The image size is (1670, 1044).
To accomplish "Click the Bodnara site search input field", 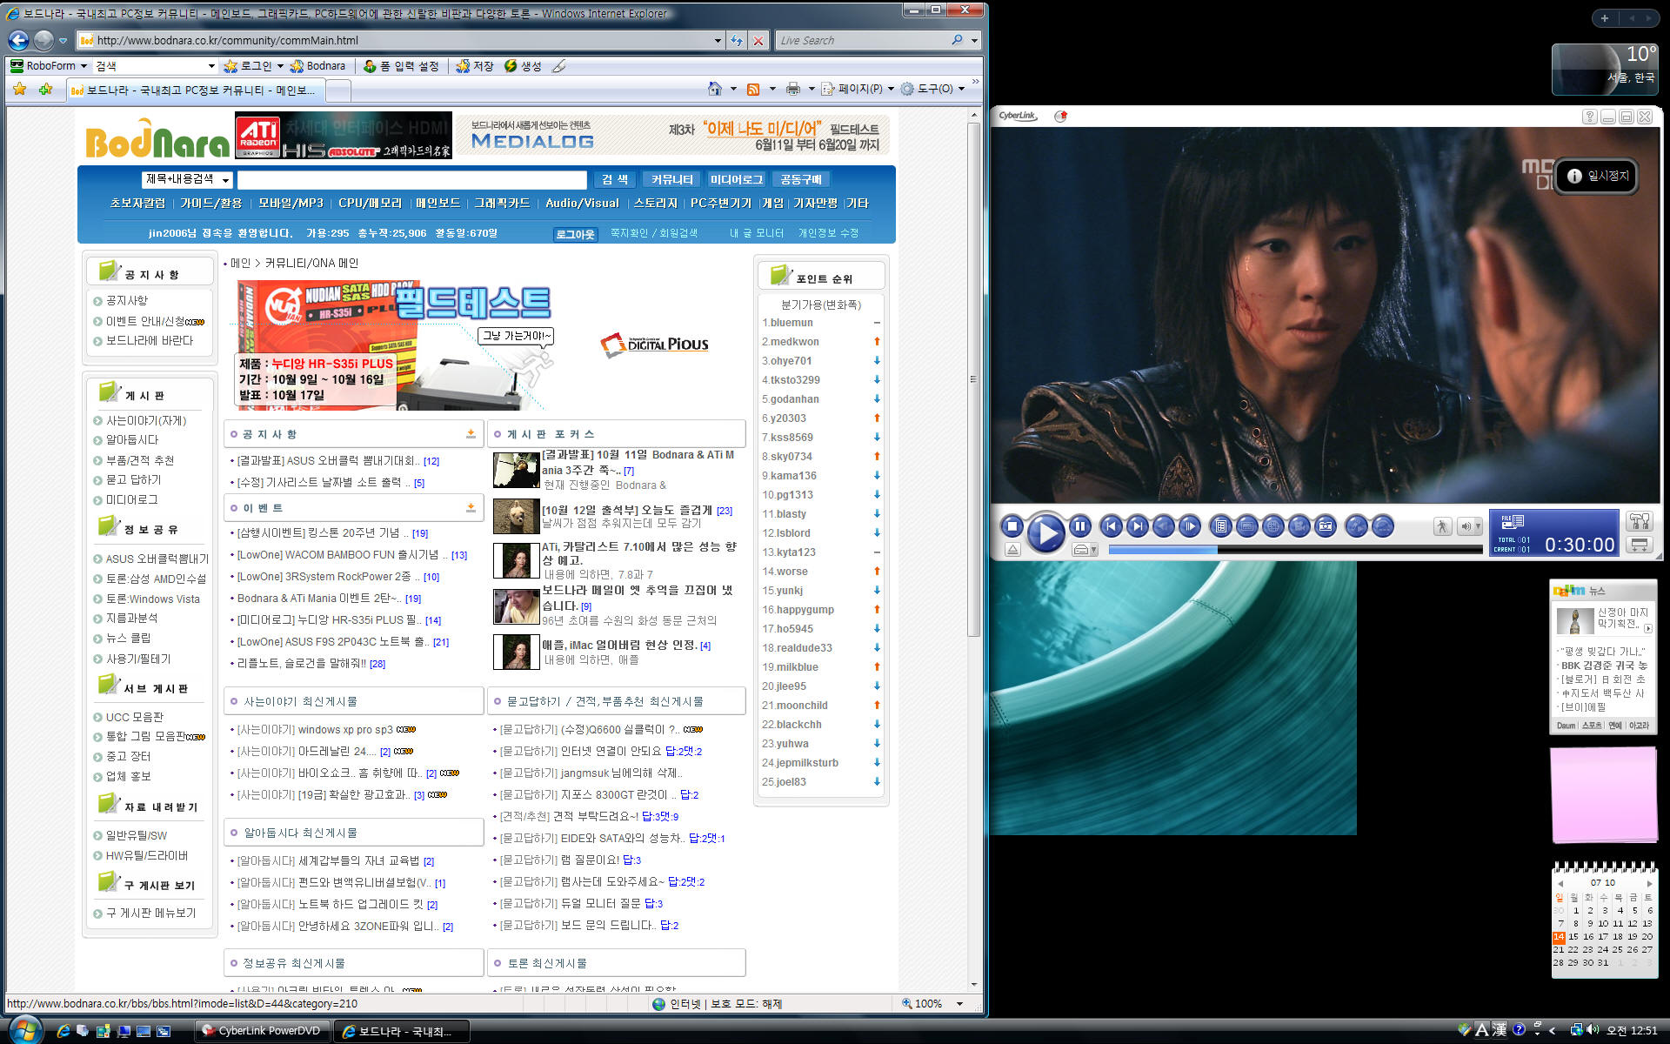I will [x=411, y=179].
